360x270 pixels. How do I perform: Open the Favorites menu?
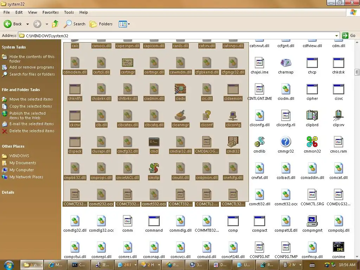point(51,12)
